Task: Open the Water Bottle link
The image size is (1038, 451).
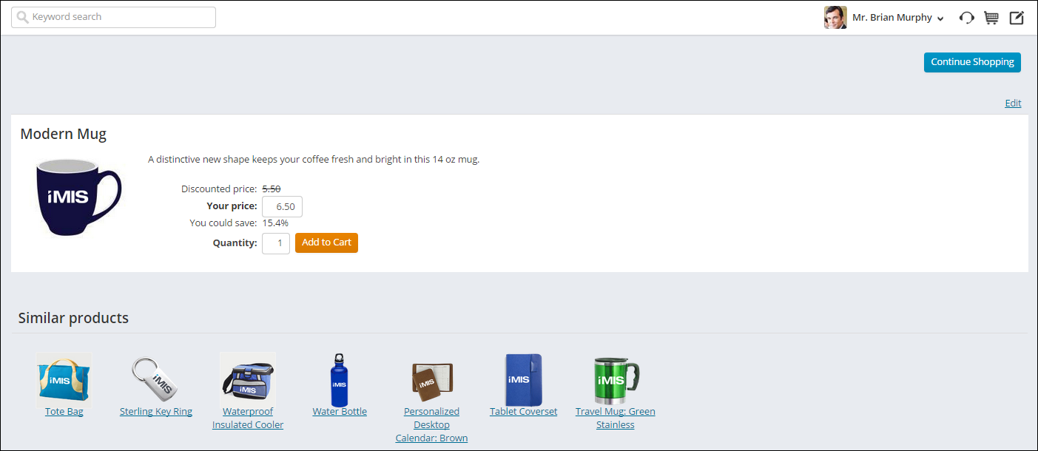Action: point(340,412)
